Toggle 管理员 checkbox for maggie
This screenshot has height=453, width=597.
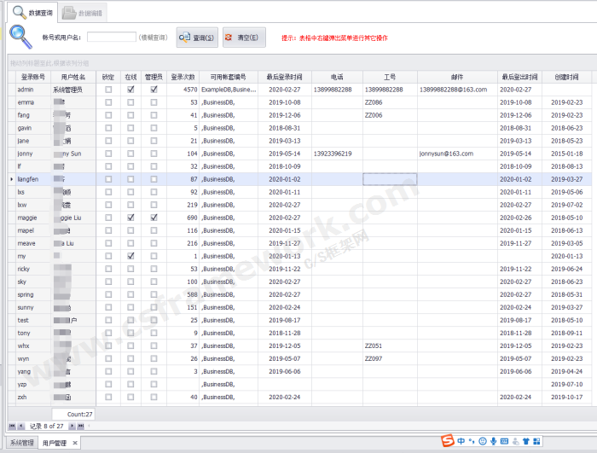point(154,218)
